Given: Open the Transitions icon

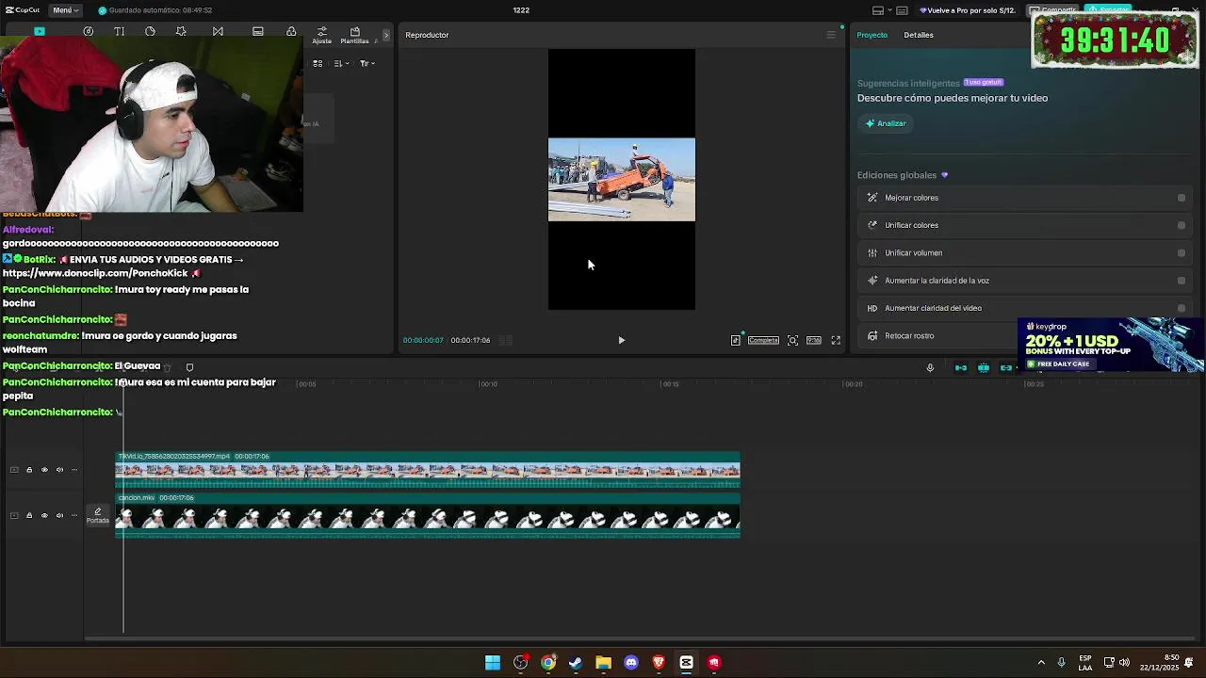Looking at the screenshot, I should point(218,31).
